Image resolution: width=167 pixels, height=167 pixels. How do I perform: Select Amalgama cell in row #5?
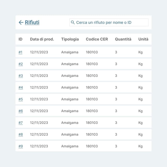pos(70,99)
